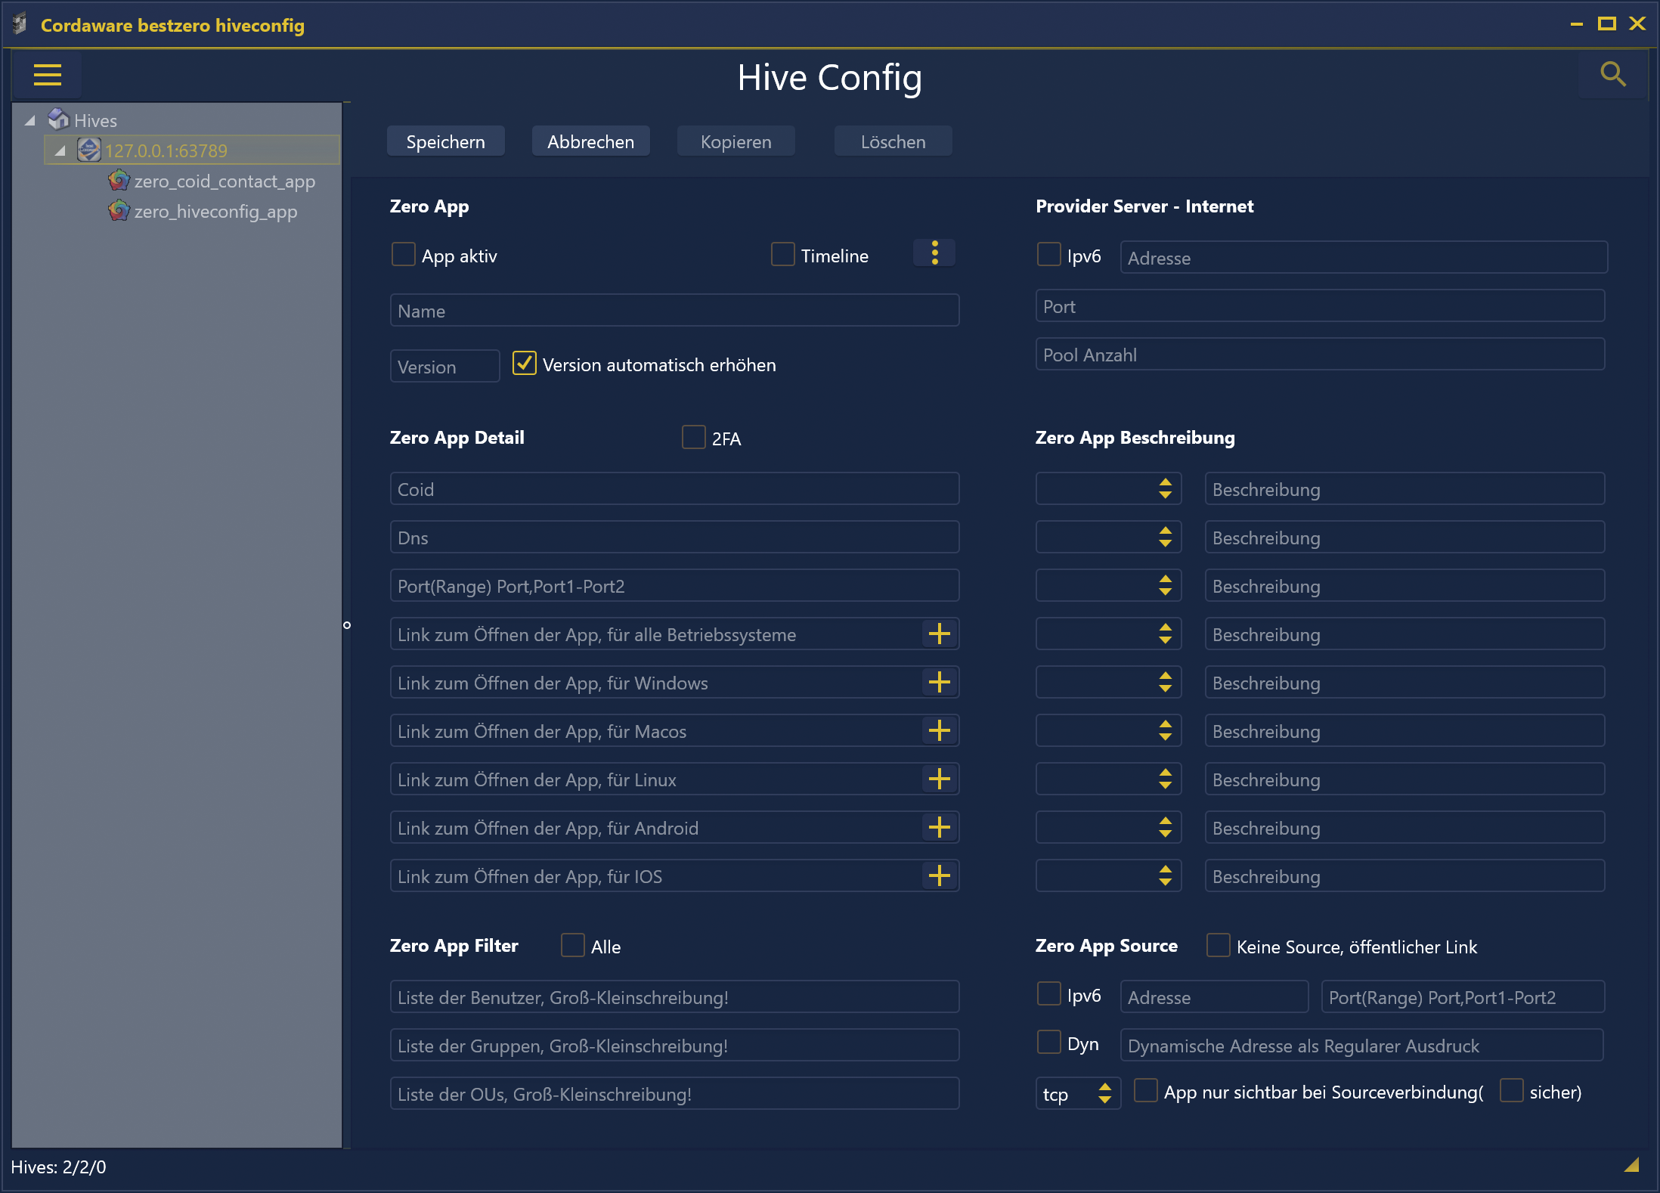The width and height of the screenshot is (1660, 1193).
Task: Enable the 2FA checkbox in Zero App Detail
Action: [693, 437]
